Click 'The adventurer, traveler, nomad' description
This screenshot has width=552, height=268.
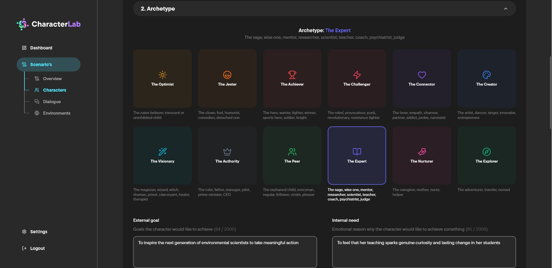pyautogui.click(x=484, y=190)
